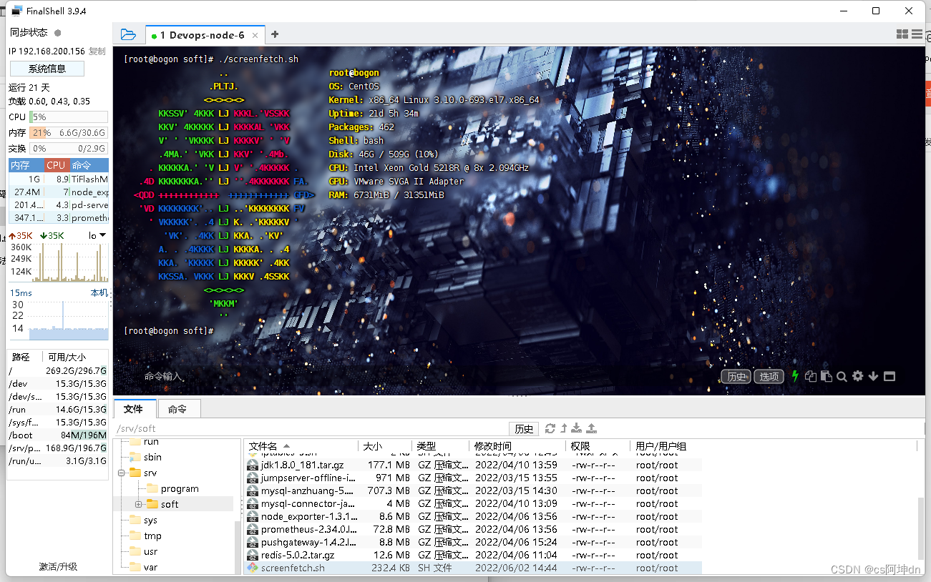The width and height of the screenshot is (931, 582).
Task: Select mysql-connector-ja file icon
Action: (x=253, y=503)
